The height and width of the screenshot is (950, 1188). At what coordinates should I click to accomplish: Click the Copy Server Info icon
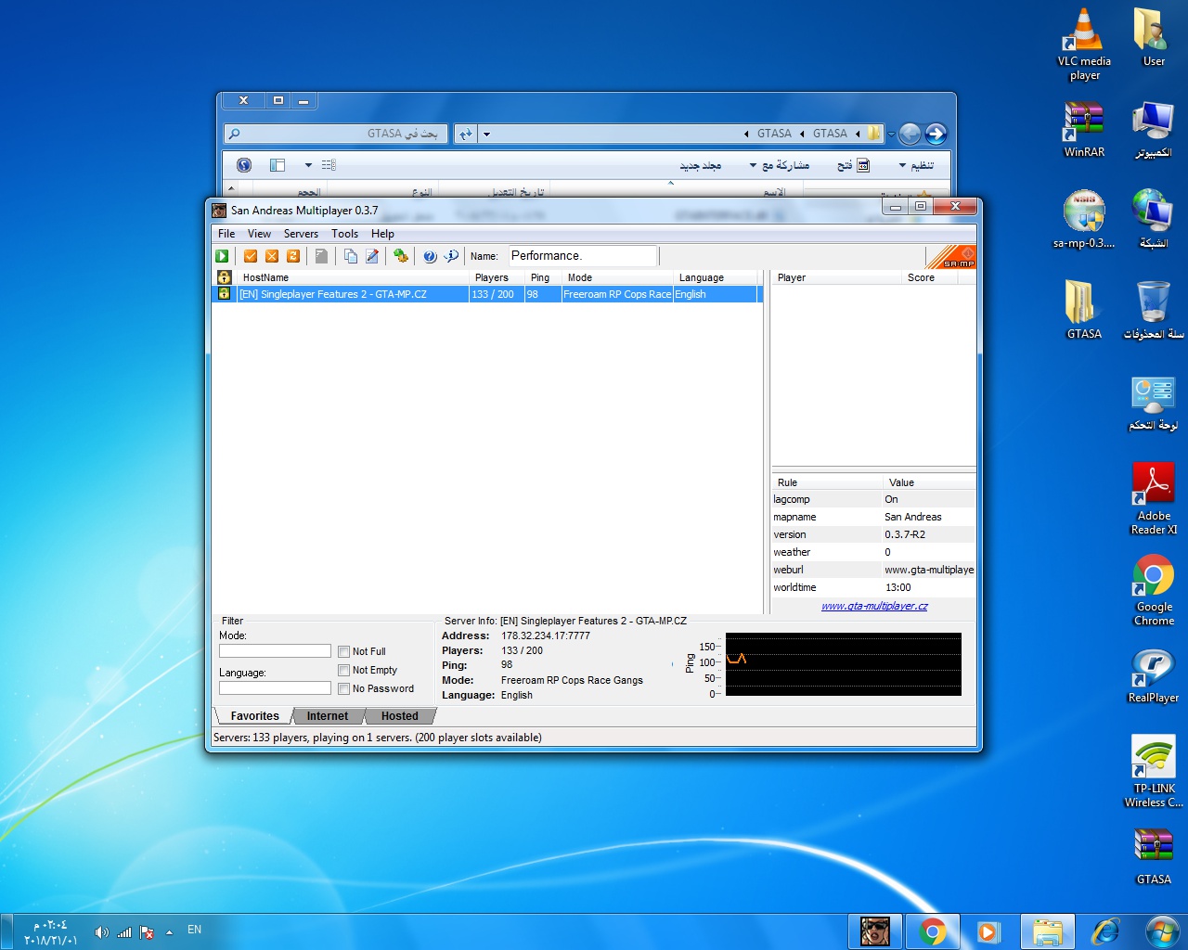pyautogui.click(x=351, y=256)
